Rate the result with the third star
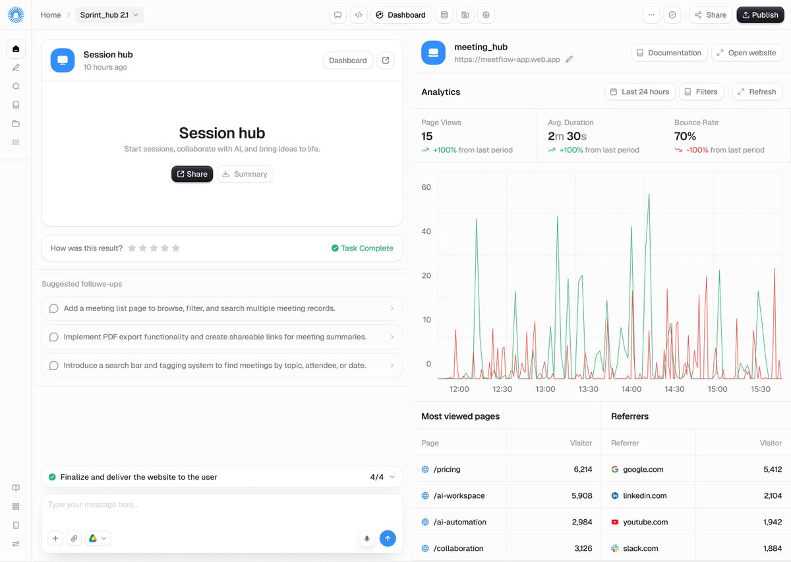This screenshot has width=791, height=562. tap(154, 248)
